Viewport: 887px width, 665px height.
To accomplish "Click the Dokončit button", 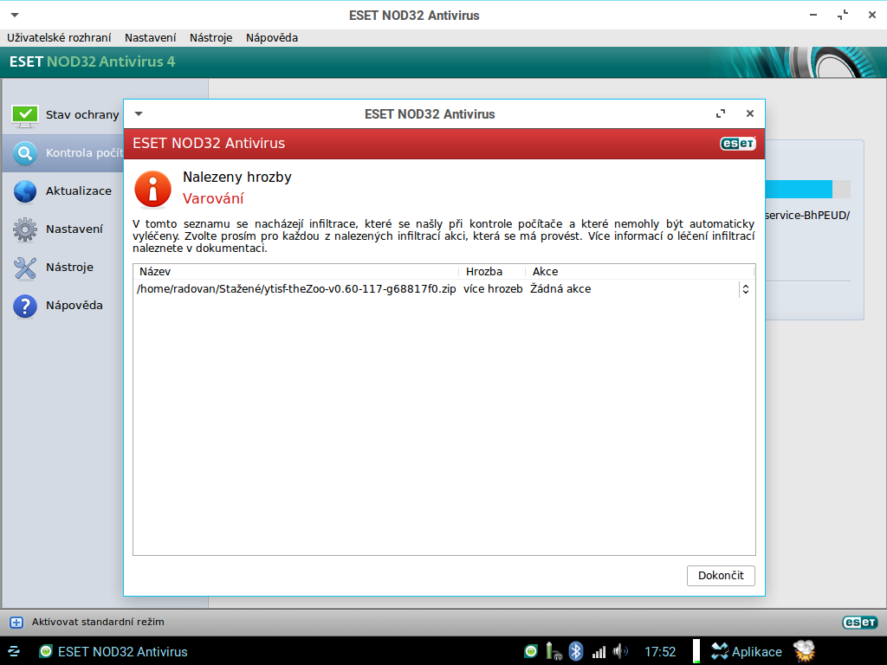I will (721, 576).
